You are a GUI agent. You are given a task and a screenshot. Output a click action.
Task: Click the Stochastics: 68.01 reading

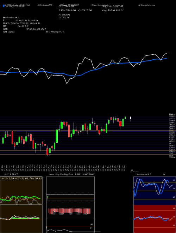pyautogui.click(x=11, y=18)
